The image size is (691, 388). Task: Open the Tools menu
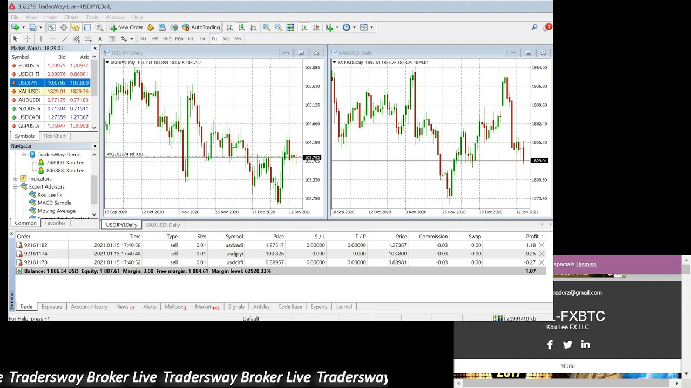92,17
